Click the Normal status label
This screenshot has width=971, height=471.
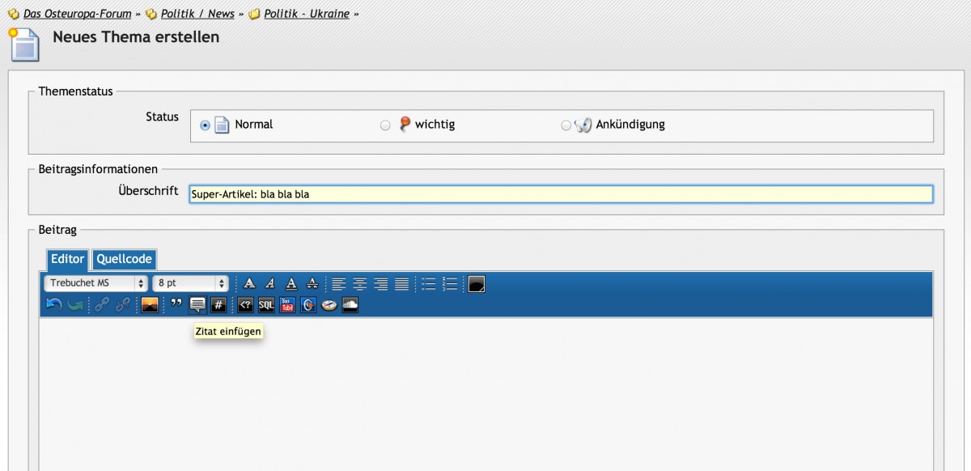tap(254, 125)
